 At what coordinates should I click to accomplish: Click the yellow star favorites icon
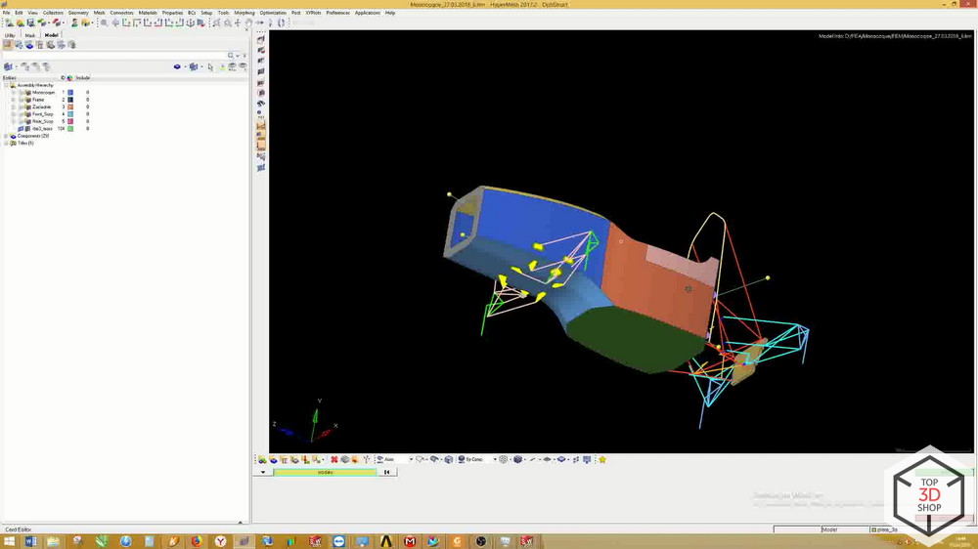602,459
